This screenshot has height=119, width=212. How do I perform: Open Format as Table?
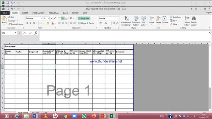136,21
